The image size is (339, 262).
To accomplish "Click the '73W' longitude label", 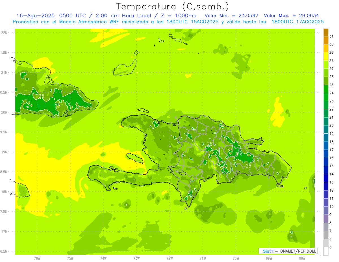I will 136,258.
